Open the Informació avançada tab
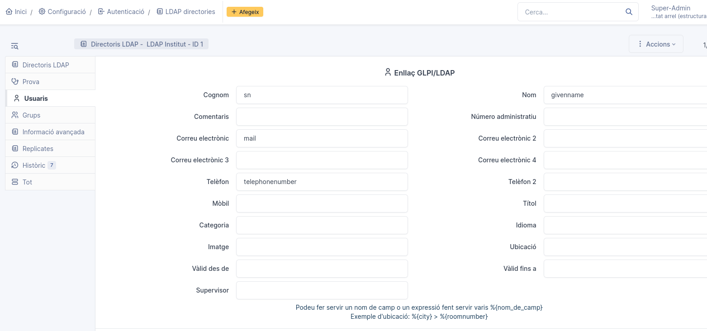The height and width of the screenshot is (331, 707). click(x=50, y=132)
